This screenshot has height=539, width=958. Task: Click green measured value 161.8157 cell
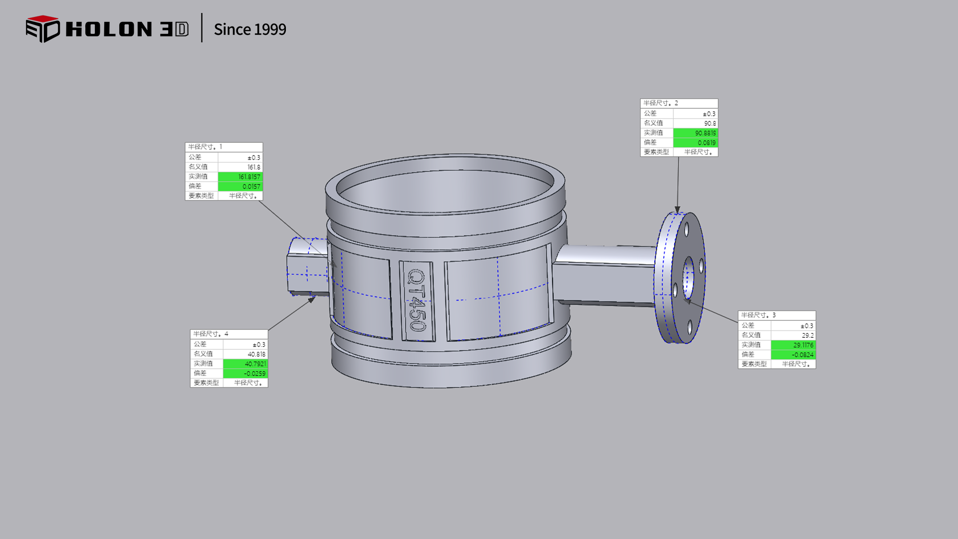pyautogui.click(x=240, y=177)
